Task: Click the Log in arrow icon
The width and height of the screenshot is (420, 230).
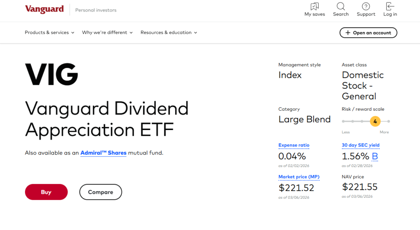Action: (x=390, y=7)
